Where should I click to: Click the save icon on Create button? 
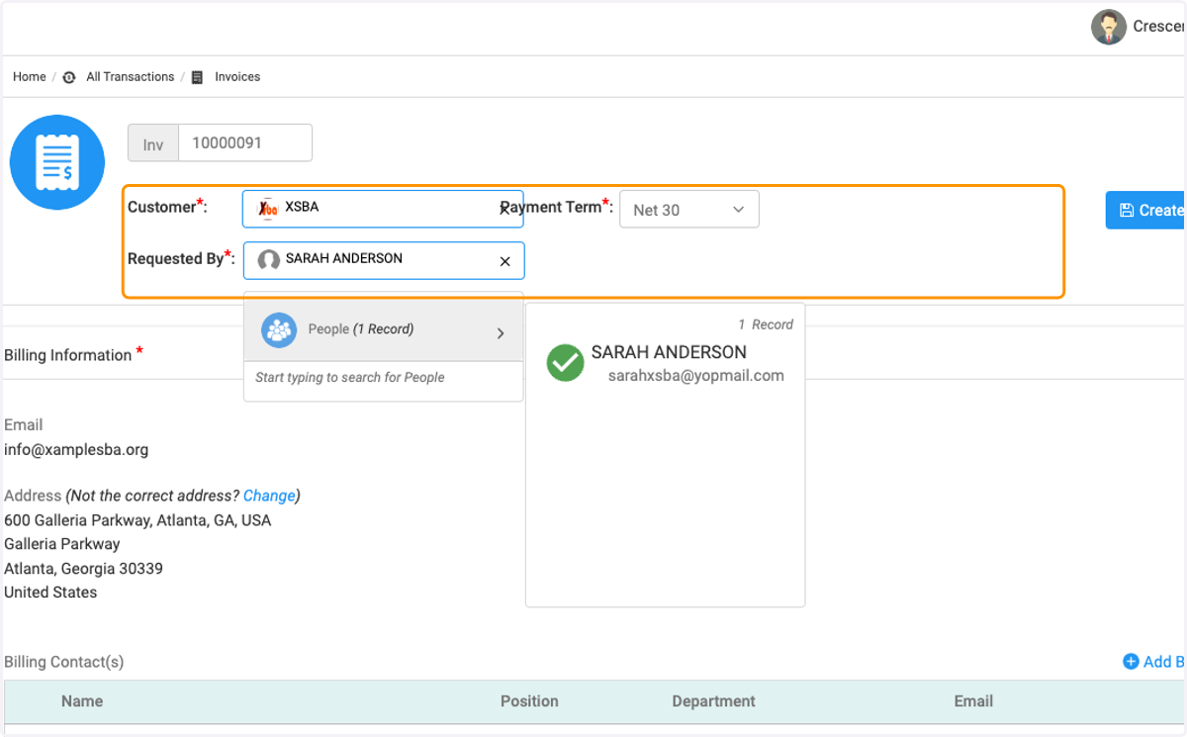tap(1127, 210)
